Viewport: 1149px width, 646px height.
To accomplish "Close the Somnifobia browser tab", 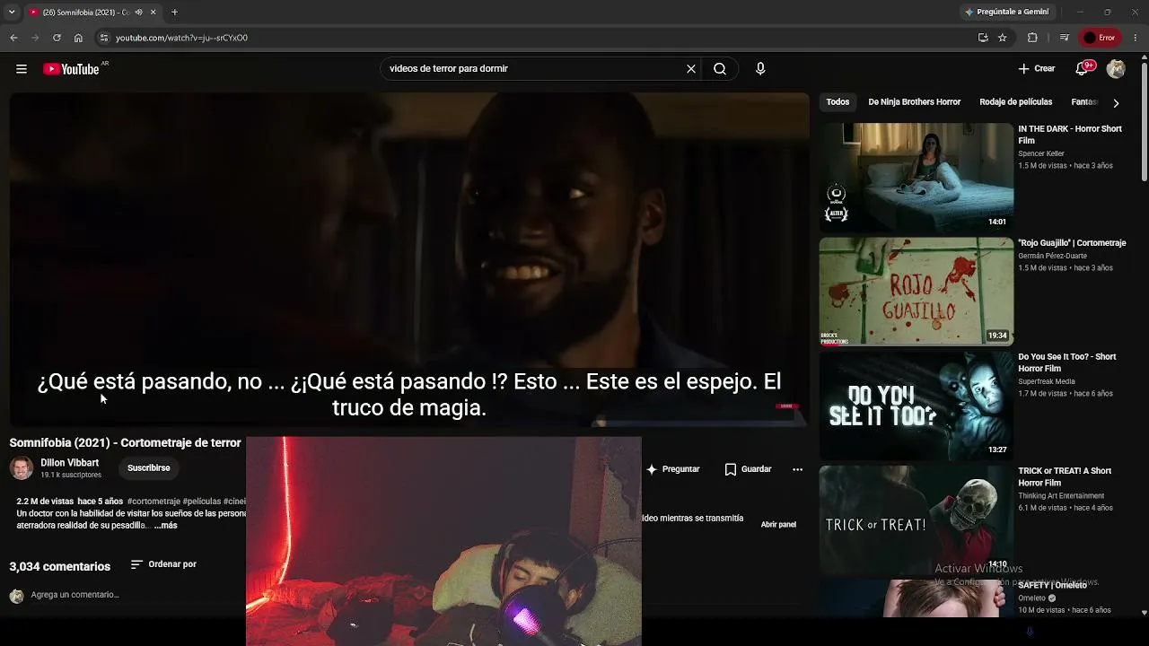I will (x=153, y=13).
